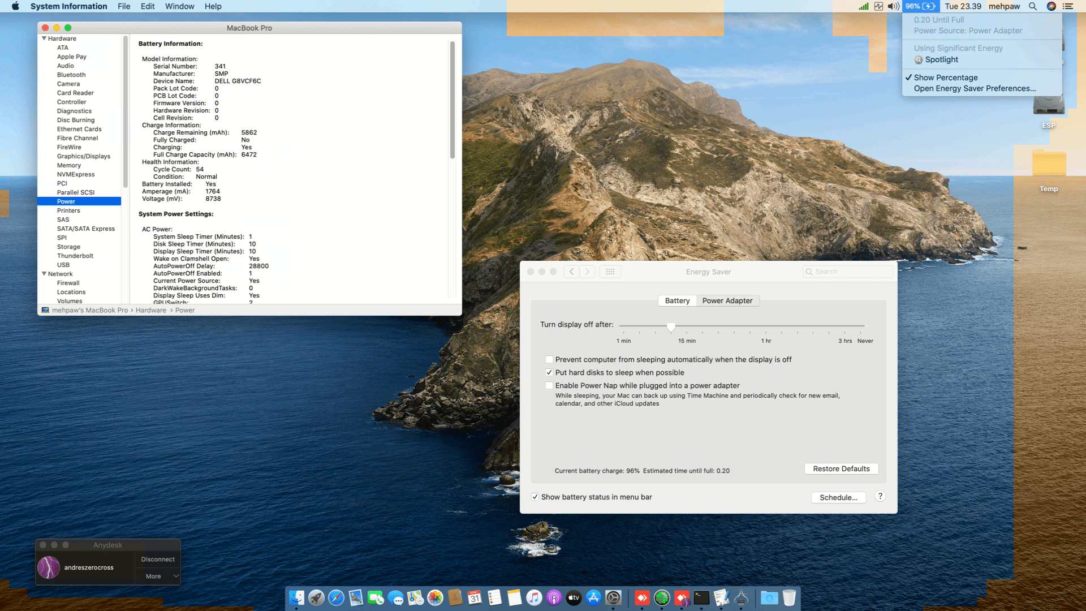Select Printers in the System Information sidebar

coord(69,210)
